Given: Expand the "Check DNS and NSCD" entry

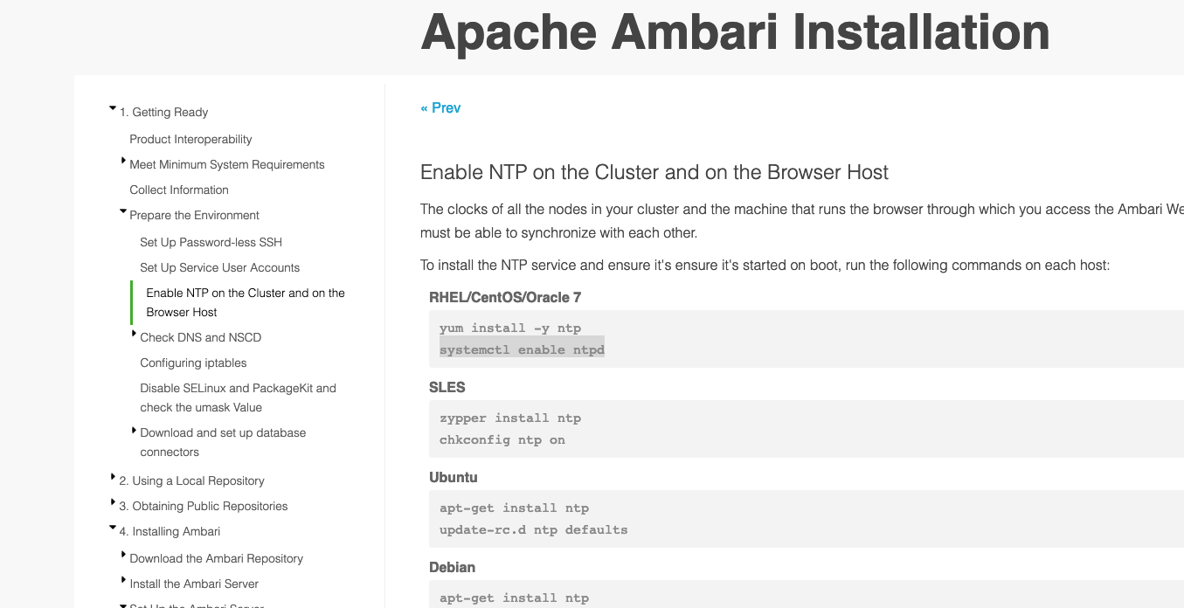Looking at the screenshot, I should click(x=134, y=334).
